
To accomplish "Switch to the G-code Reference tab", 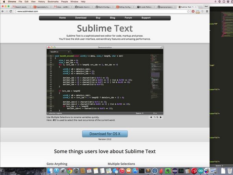I will click(146, 7).
